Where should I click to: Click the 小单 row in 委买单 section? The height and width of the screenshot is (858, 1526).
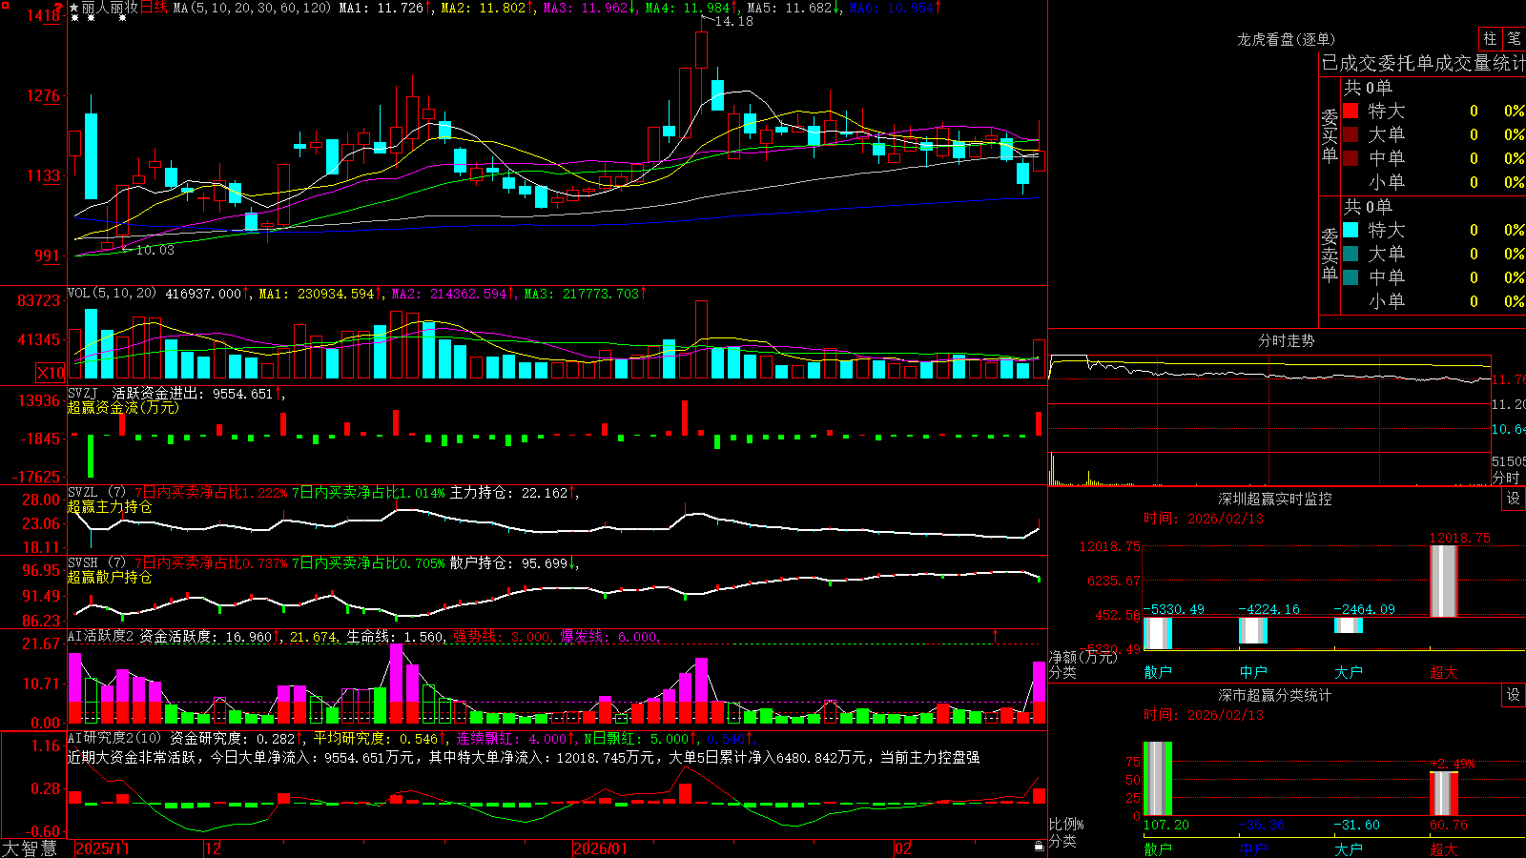1433,182
